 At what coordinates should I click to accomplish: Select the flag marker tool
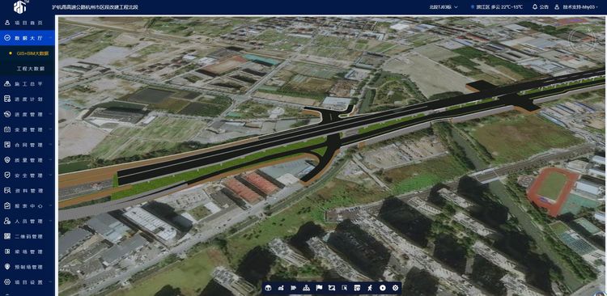point(319,288)
